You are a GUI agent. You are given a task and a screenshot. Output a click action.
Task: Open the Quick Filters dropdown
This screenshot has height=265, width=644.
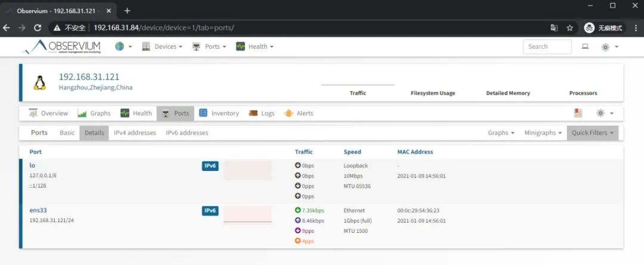[x=592, y=133]
